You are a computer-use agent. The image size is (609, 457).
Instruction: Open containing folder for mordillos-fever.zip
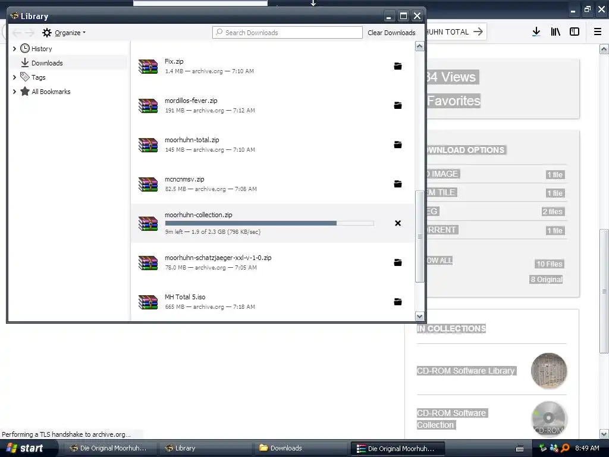point(398,105)
